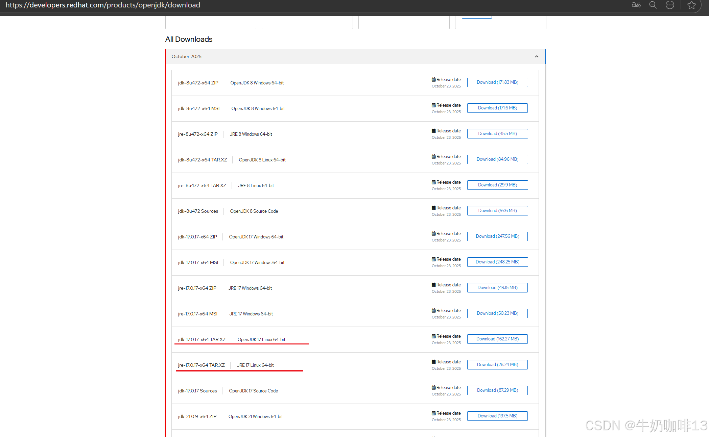Download JRE 8 Linux TAR.XZ (29.9 MB)
The height and width of the screenshot is (437, 709).
click(497, 185)
